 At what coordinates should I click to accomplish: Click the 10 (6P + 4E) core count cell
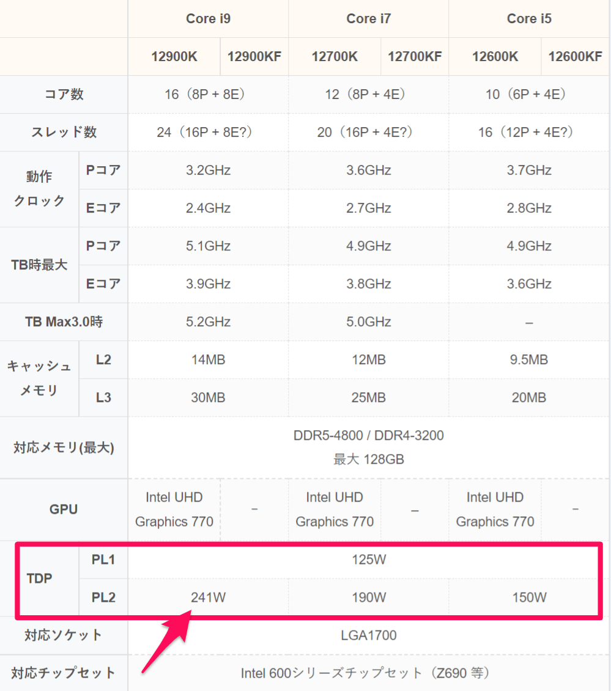coord(529,94)
